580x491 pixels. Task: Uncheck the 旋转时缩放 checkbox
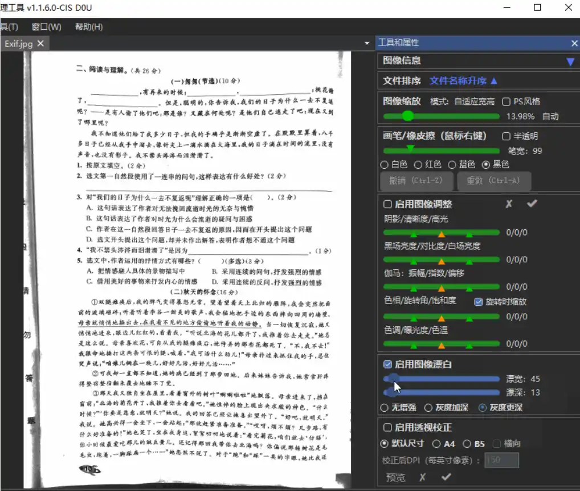coord(478,302)
